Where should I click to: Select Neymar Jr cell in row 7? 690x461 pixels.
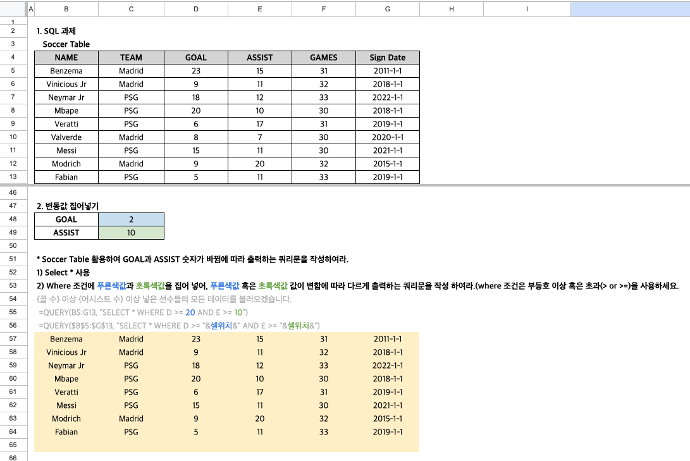pos(66,97)
